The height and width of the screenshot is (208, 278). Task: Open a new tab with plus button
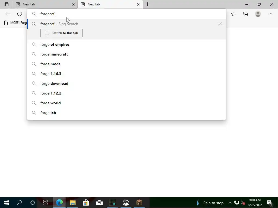tap(147, 4)
